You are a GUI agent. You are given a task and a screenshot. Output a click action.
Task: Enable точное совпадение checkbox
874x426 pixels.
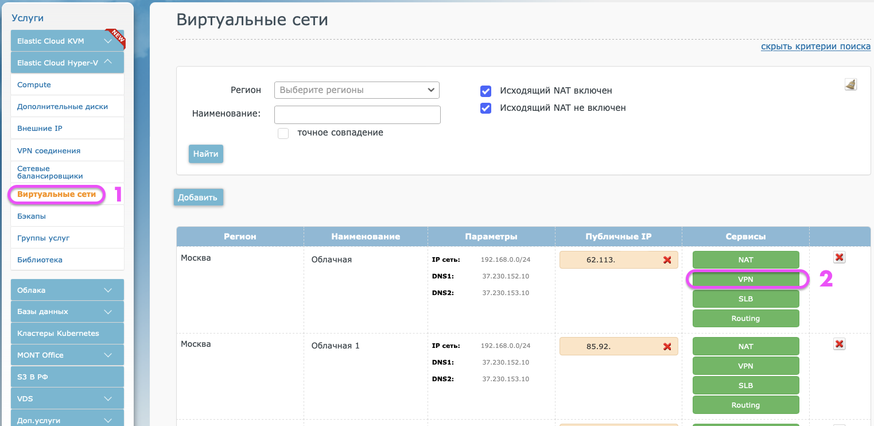[283, 133]
